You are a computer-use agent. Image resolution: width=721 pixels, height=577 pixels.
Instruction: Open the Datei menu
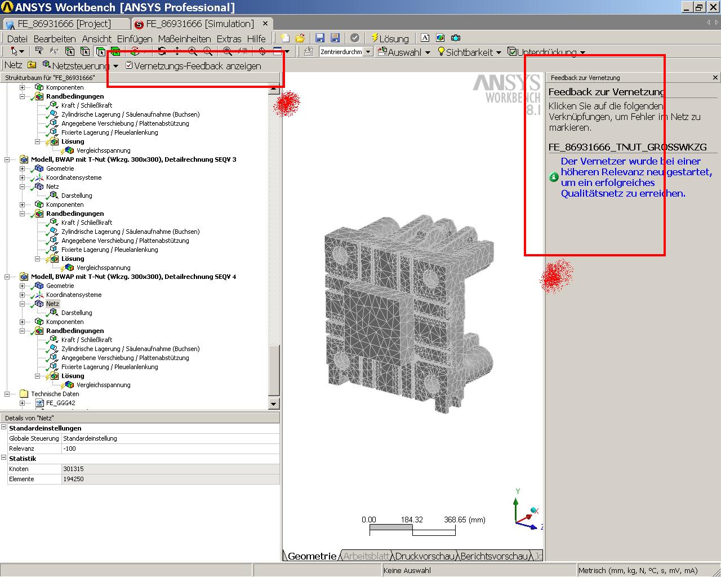point(17,38)
